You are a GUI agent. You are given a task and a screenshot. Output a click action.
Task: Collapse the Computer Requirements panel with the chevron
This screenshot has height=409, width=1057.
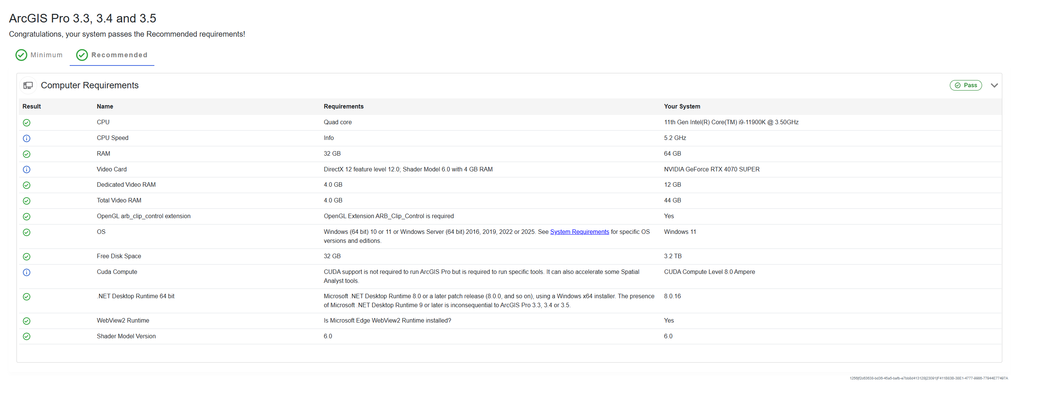[x=995, y=85]
